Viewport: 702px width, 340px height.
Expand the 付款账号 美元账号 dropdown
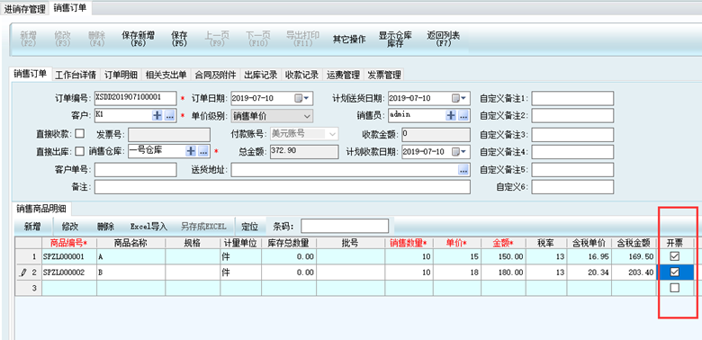pos(332,134)
